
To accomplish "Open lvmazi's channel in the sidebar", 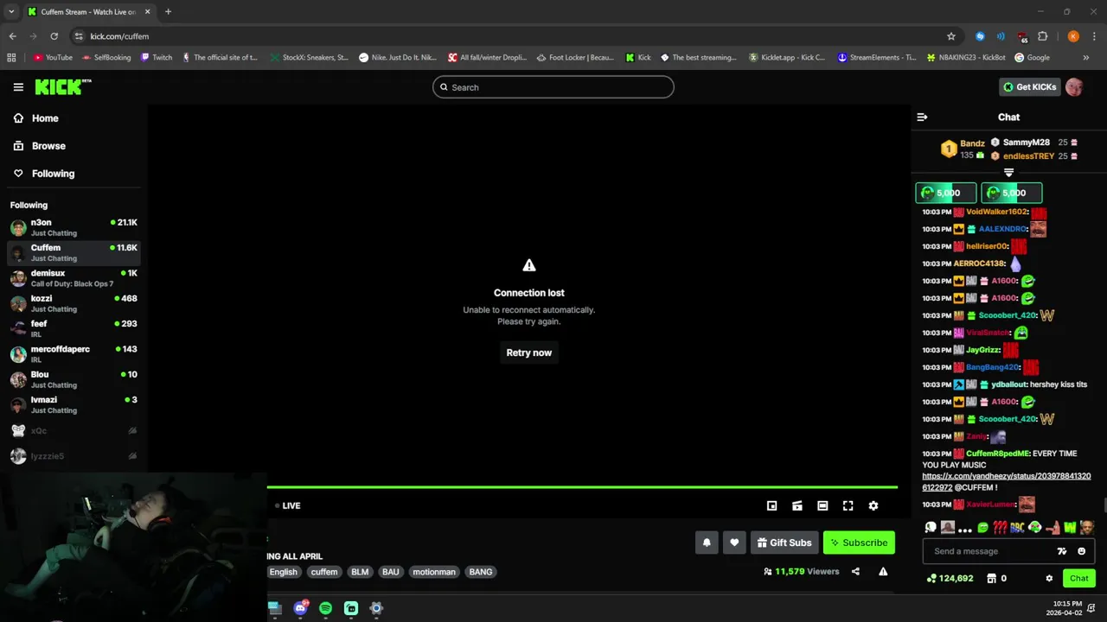I will coord(74,404).
